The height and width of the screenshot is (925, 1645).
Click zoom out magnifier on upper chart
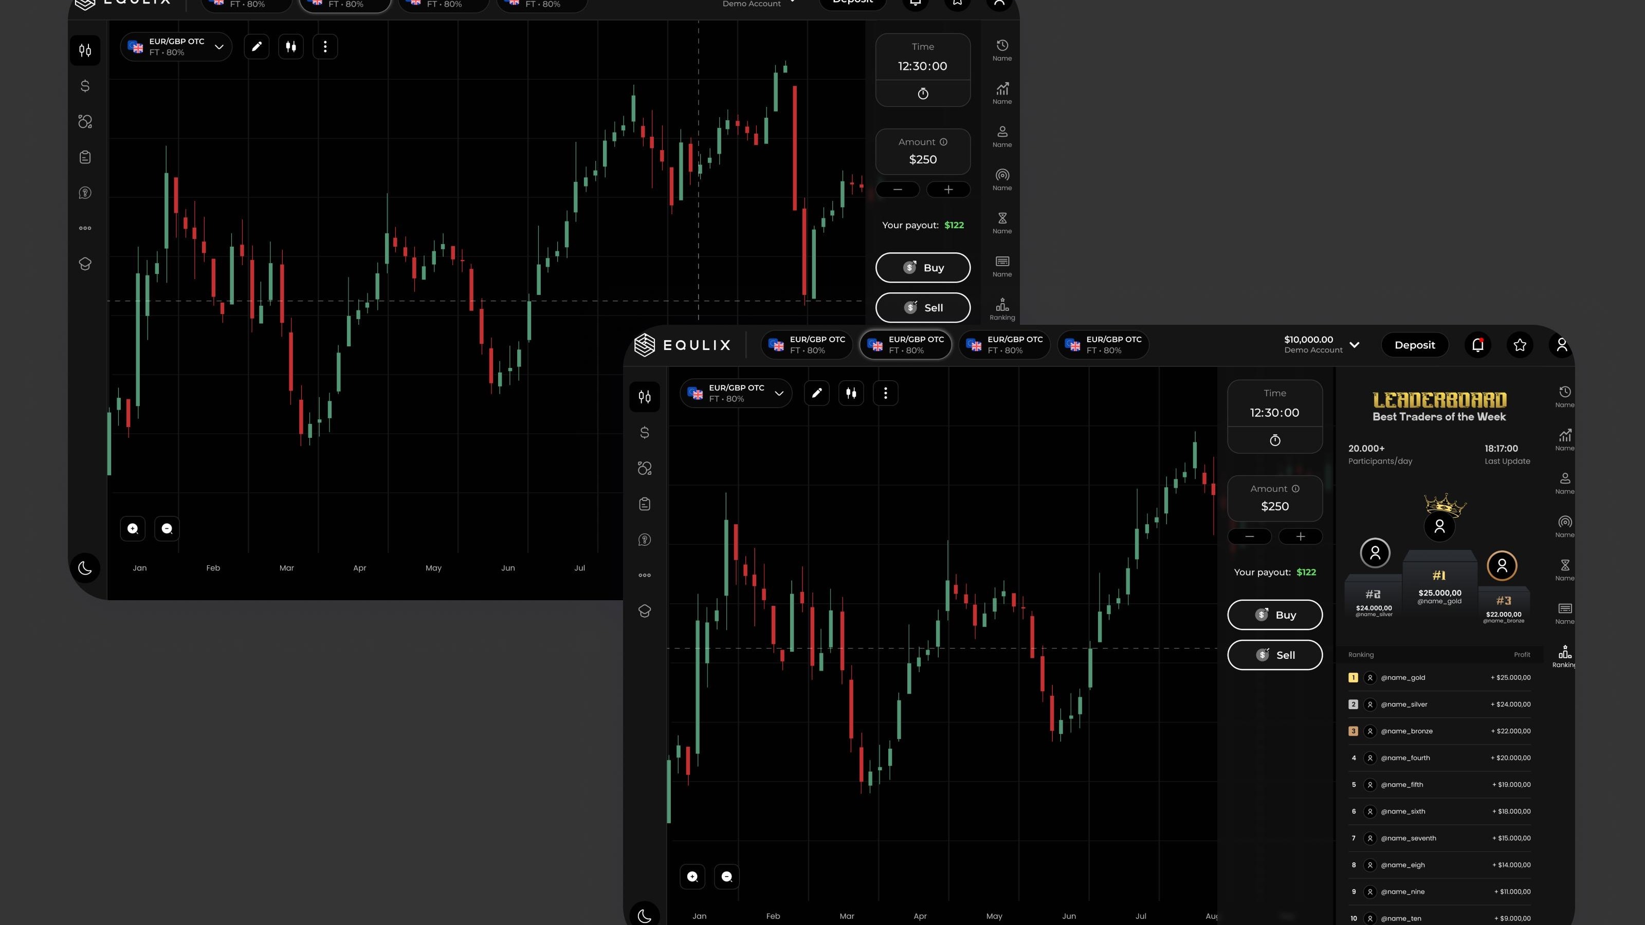[x=167, y=529]
